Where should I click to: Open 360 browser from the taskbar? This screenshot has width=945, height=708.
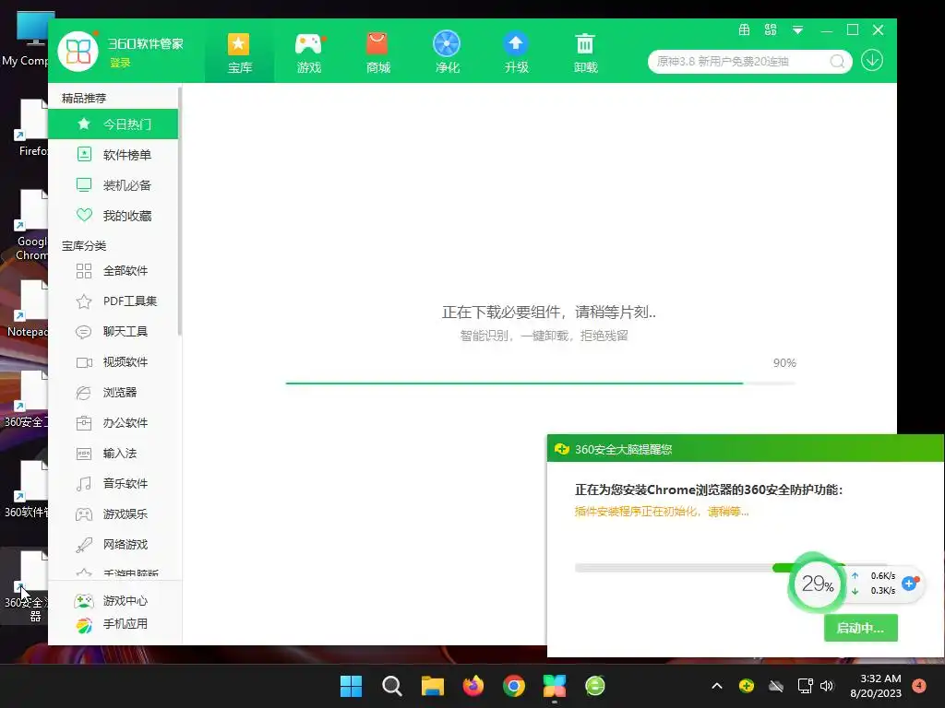[x=595, y=686]
